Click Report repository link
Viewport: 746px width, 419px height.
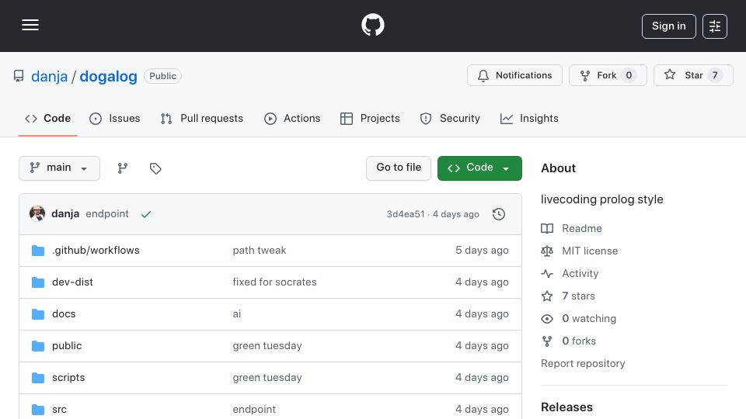tap(583, 363)
